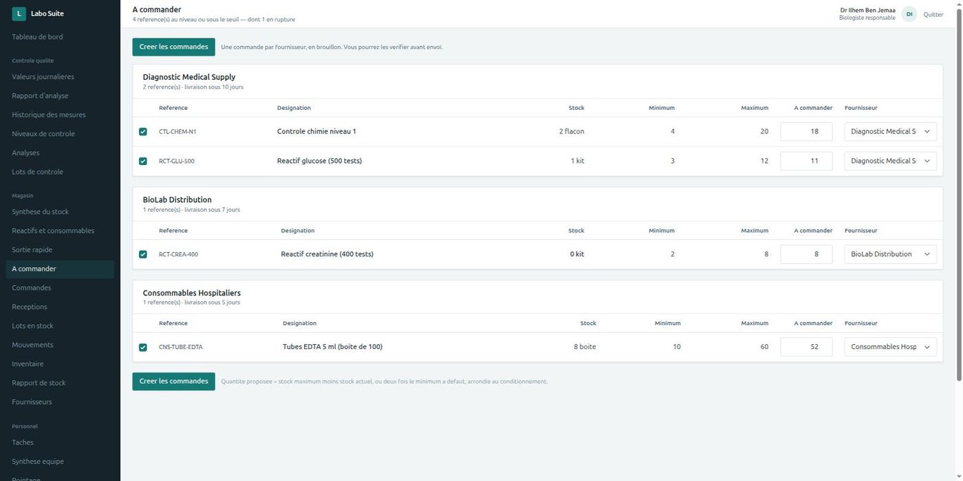Open supplier dropdown for Controle chimie niveau 1

pos(891,131)
